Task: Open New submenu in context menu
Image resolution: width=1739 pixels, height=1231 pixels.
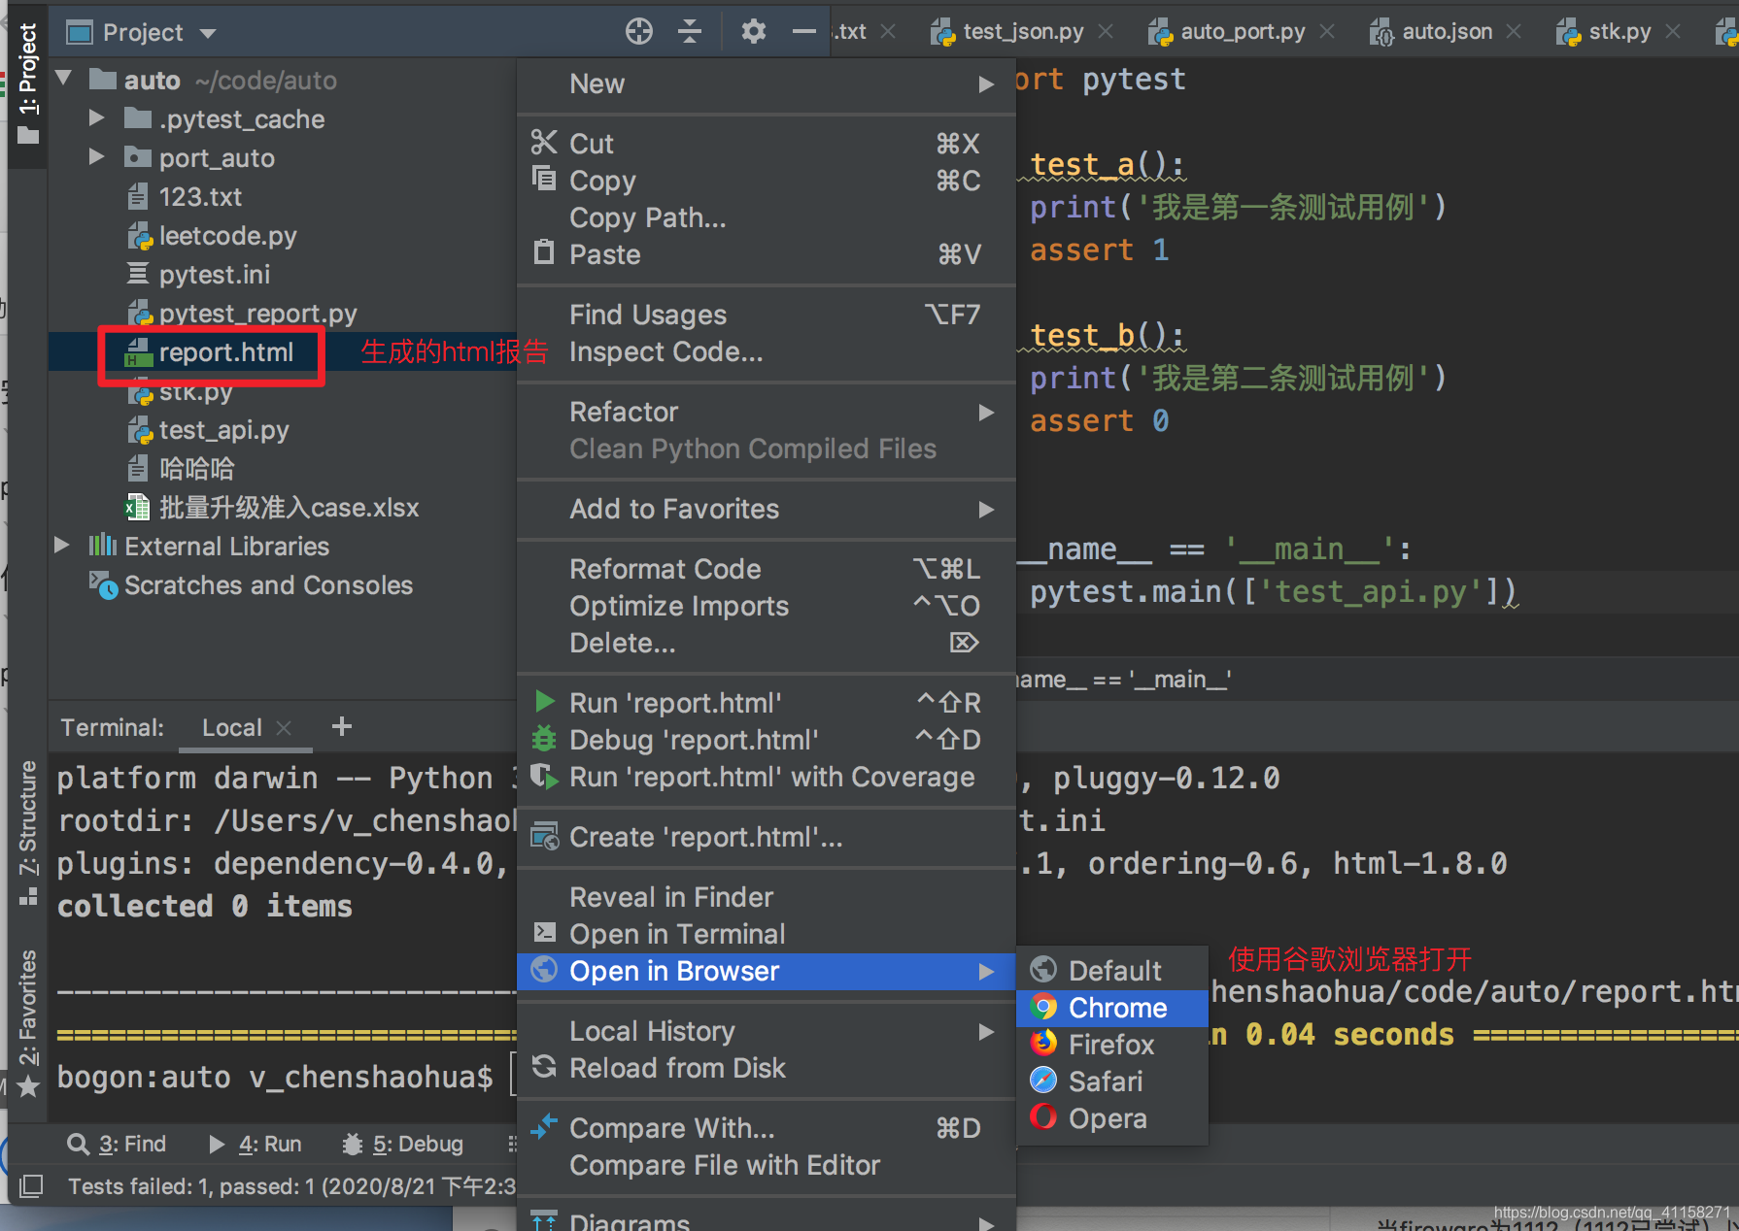Action: coord(767,83)
